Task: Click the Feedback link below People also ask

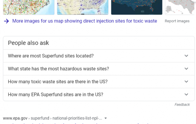Action: (182, 104)
